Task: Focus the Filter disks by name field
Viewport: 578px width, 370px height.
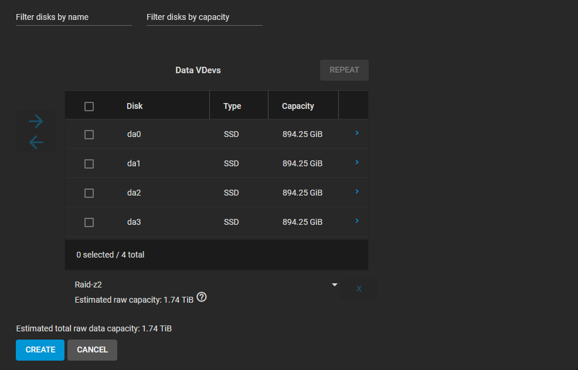Action: (x=73, y=18)
